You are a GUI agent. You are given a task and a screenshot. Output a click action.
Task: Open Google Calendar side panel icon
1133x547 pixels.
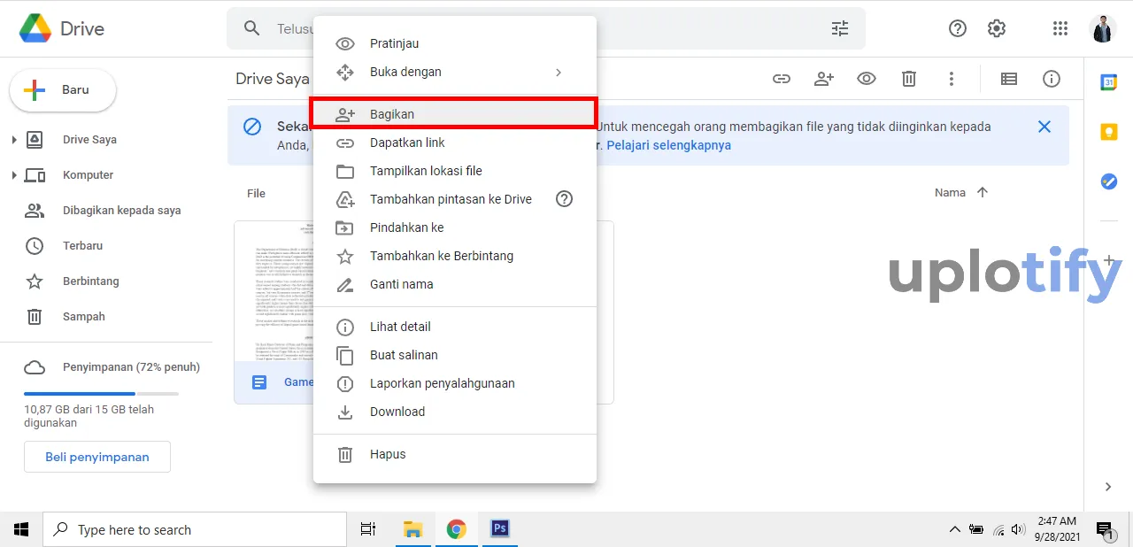[1108, 82]
